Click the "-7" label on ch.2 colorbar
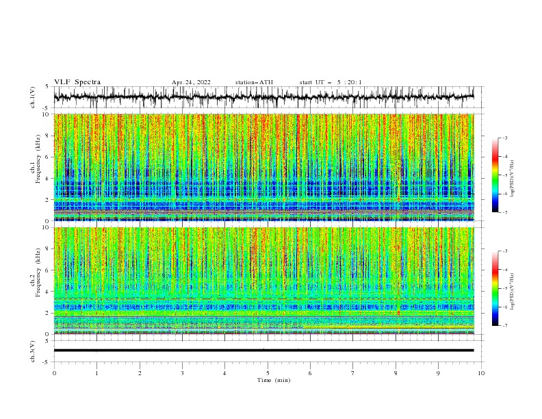This screenshot has width=542, height=419. coord(505,326)
